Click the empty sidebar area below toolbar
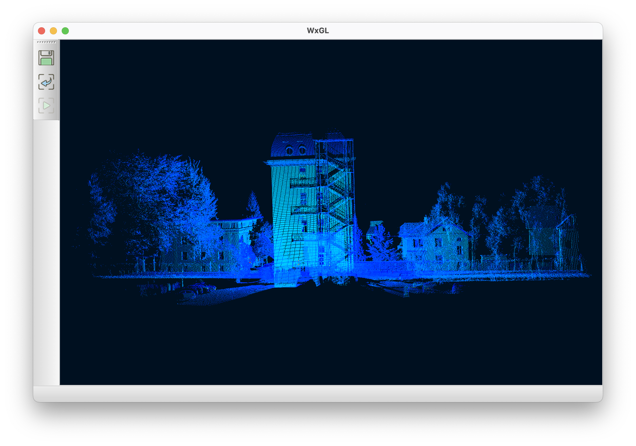Viewport: 636px width, 446px height. coord(46,252)
